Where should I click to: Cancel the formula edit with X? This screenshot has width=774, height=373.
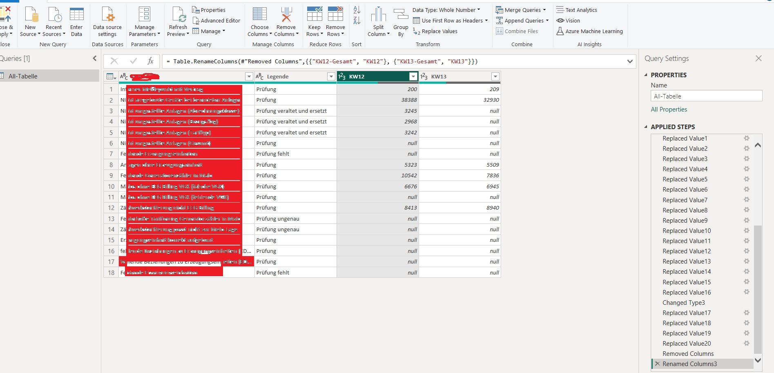(x=114, y=61)
